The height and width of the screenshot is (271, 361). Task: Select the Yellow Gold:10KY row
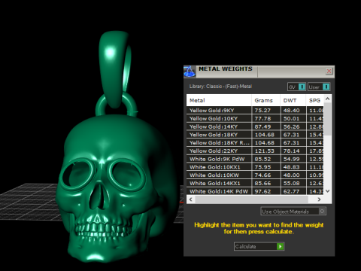(x=255, y=118)
